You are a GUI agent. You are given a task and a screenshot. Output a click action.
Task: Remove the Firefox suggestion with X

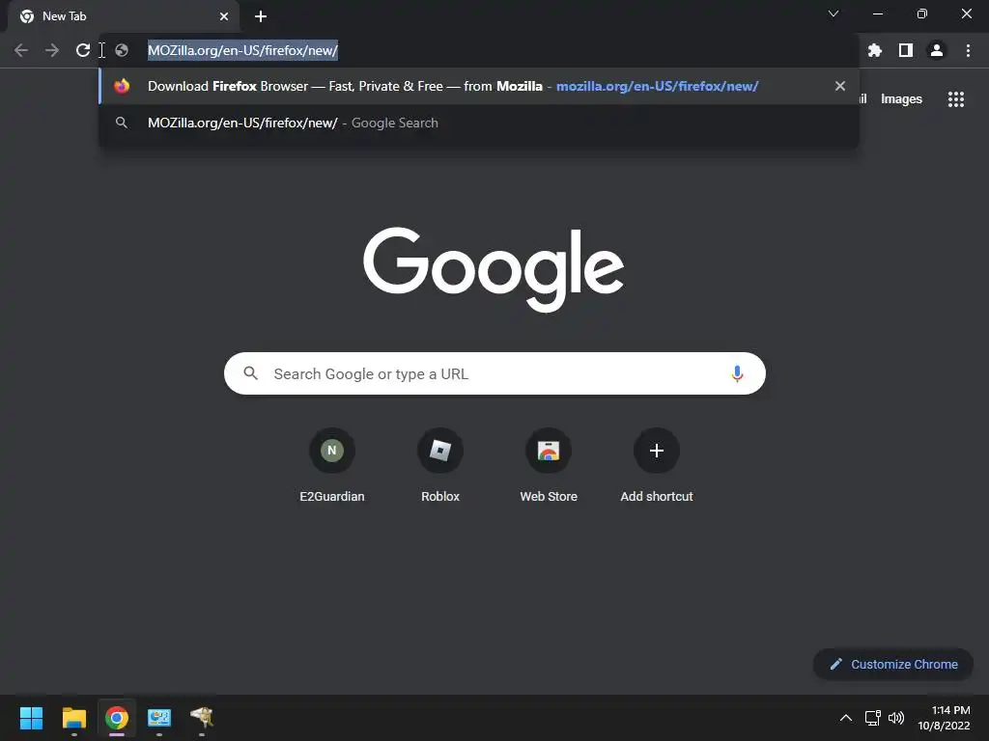point(840,86)
